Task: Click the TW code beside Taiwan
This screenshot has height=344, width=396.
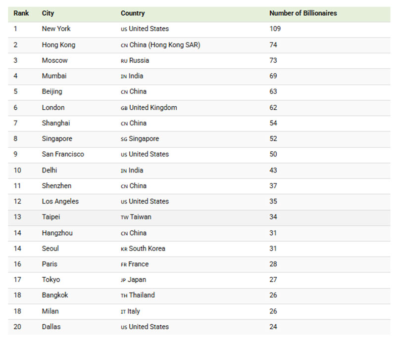Action: pyautogui.click(x=124, y=217)
